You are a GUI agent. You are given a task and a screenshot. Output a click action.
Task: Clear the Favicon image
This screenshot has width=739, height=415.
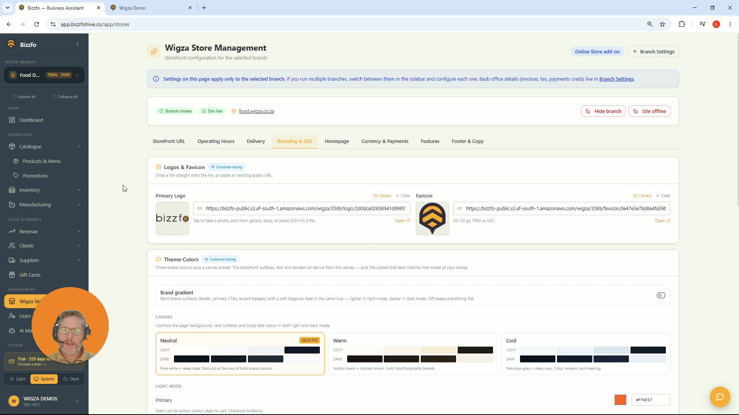(x=663, y=196)
